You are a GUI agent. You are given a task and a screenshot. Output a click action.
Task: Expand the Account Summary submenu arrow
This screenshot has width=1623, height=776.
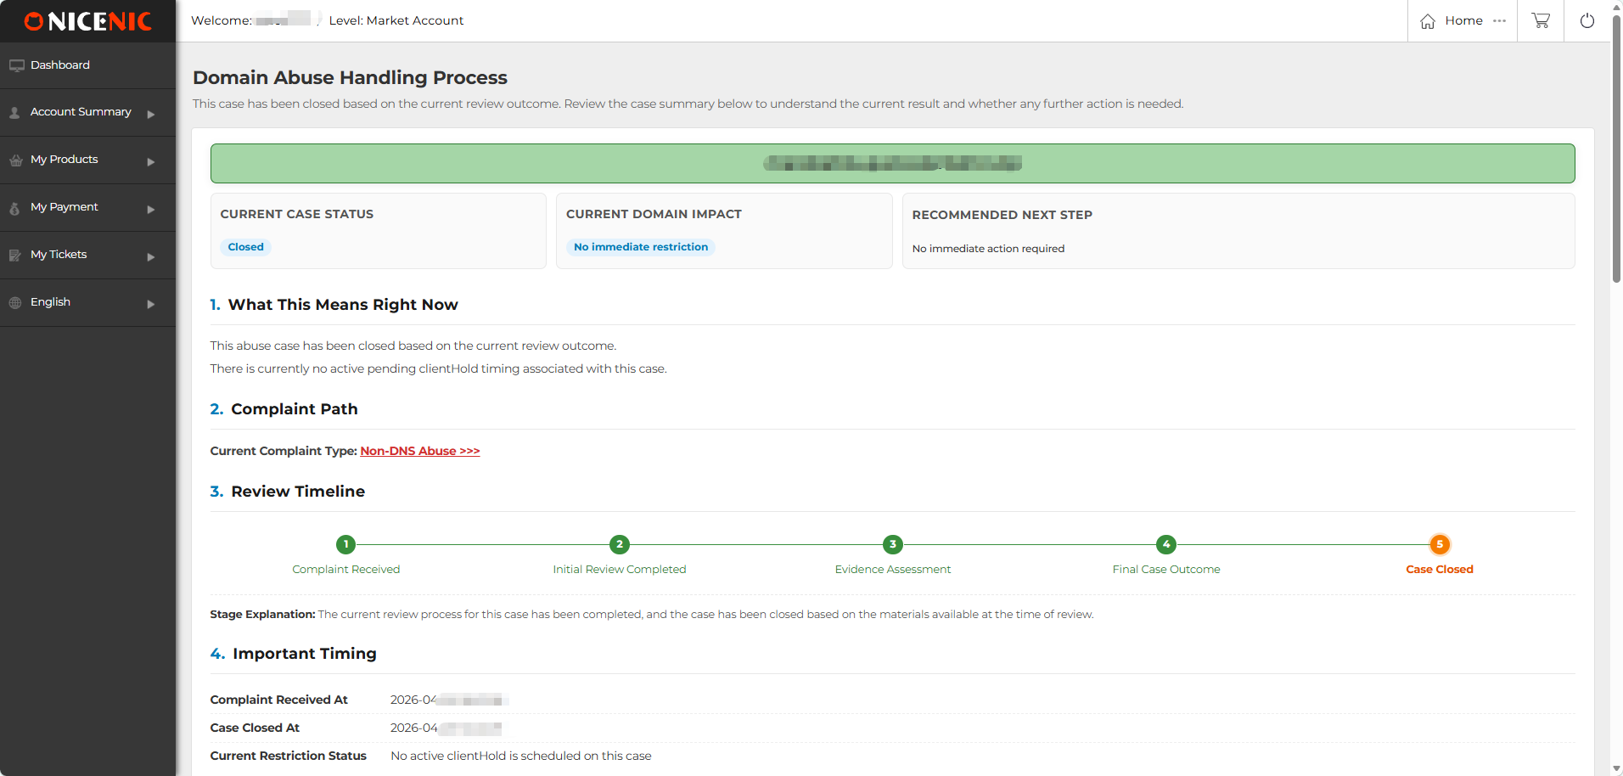pos(151,114)
